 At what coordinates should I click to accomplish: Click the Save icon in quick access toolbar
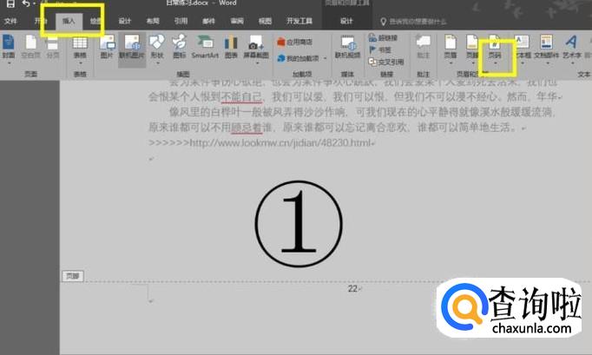(x=10, y=3)
